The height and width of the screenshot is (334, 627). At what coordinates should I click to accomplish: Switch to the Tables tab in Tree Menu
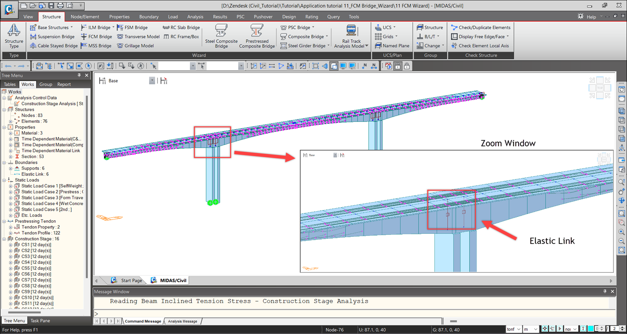pos(10,84)
